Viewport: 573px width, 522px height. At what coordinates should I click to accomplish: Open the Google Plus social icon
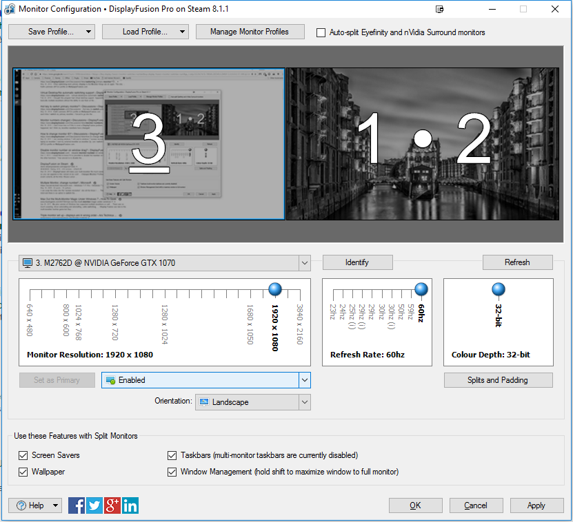coord(112,505)
